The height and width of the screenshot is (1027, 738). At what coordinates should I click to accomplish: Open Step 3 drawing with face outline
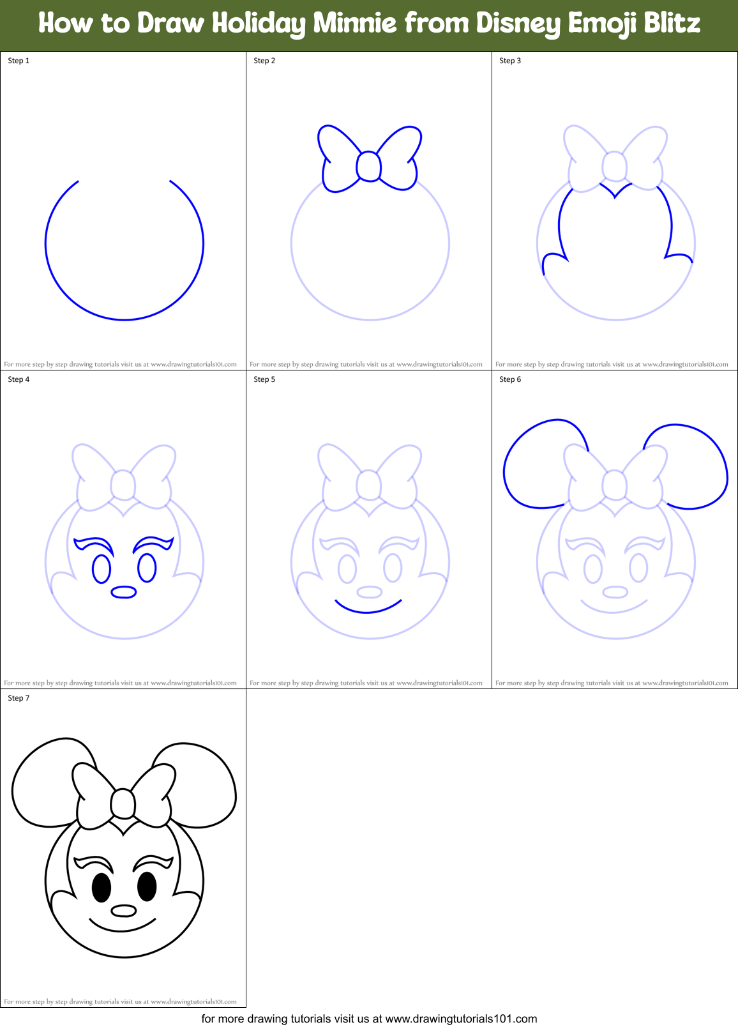pos(616,222)
